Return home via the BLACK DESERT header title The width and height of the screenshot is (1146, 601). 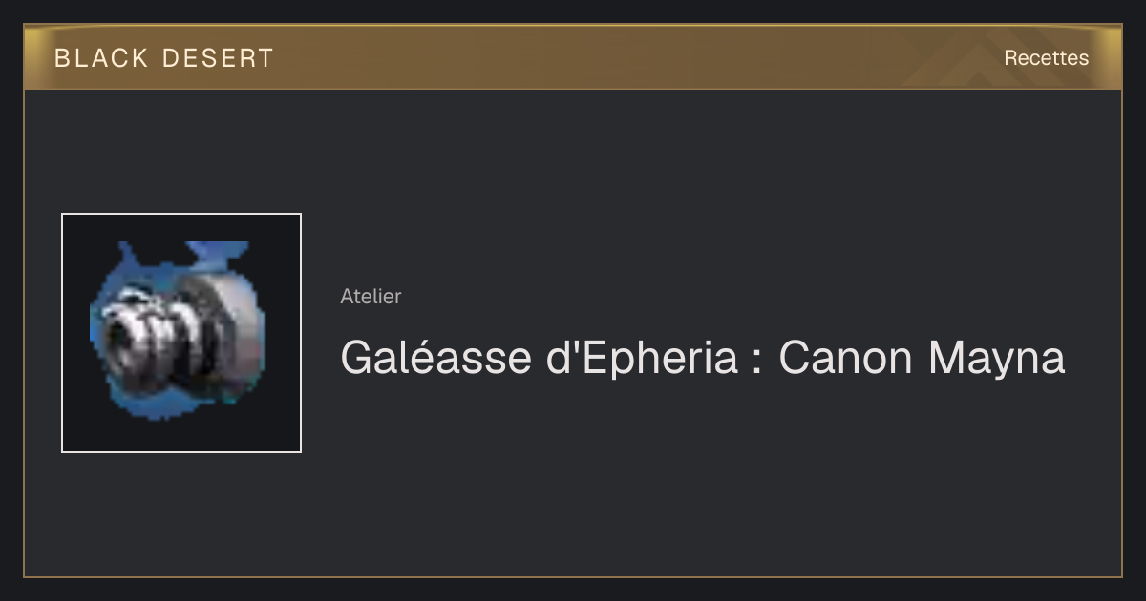pyautogui.click(x=164, y=58)
